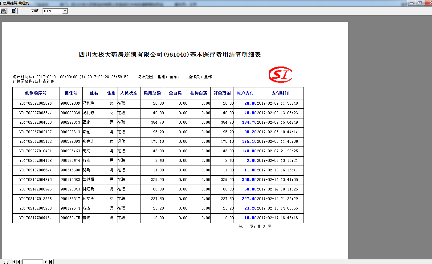
Task: Minimize the 费用结算明细表 window
Action: [411, 3]
